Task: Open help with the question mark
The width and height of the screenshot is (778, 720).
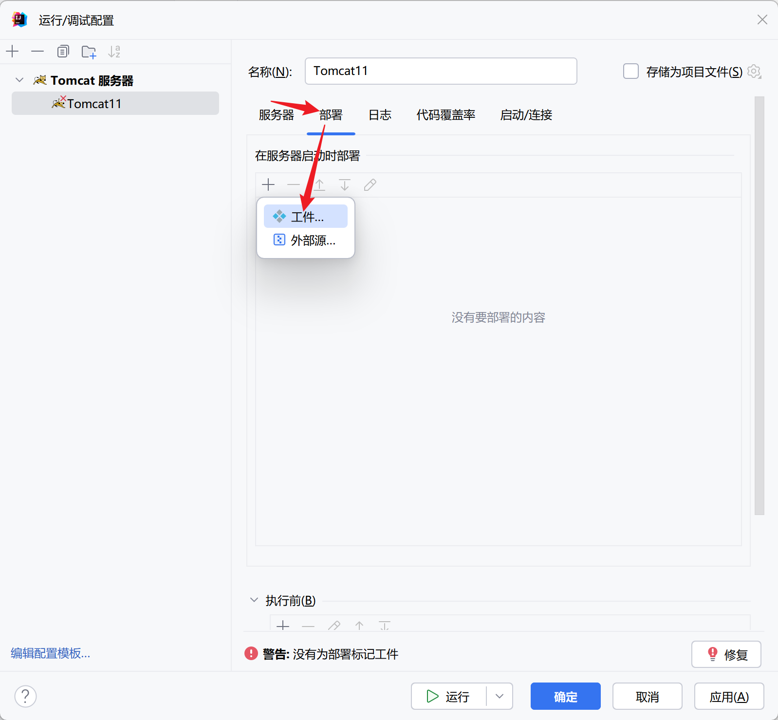Action: pyautogui.click(x=25, y=696)
